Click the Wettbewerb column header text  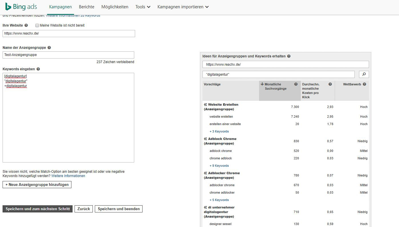352,84
